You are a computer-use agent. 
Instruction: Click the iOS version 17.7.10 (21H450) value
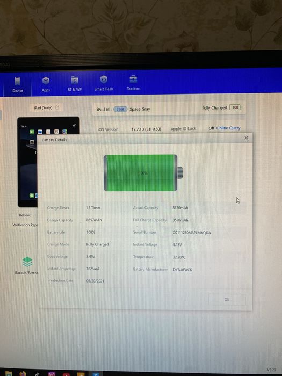(146, 129)
